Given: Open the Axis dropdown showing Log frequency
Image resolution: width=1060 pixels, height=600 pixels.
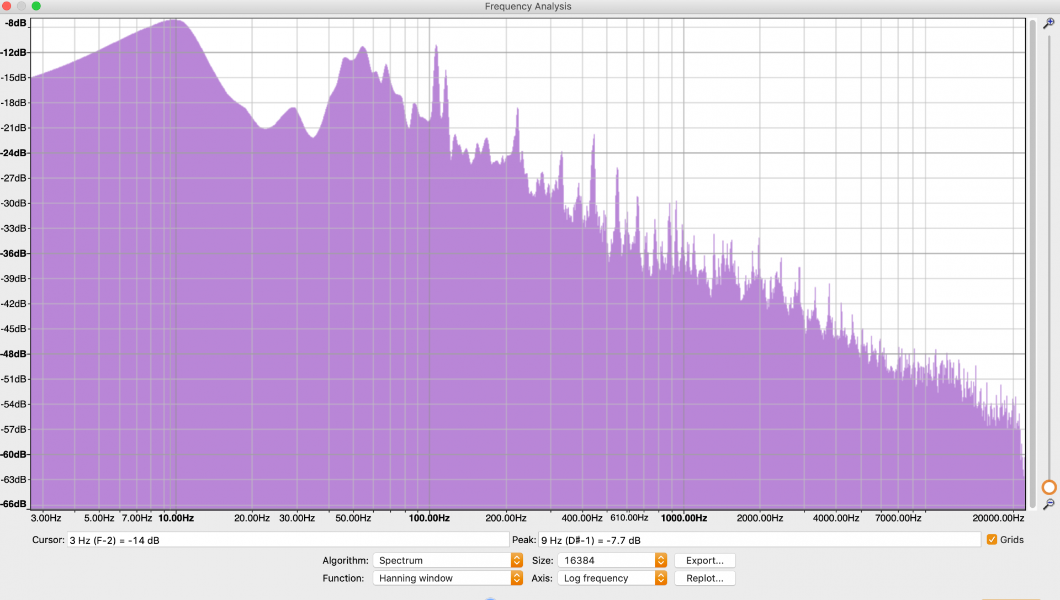Looking at the screenshot, I should (612, 578).
